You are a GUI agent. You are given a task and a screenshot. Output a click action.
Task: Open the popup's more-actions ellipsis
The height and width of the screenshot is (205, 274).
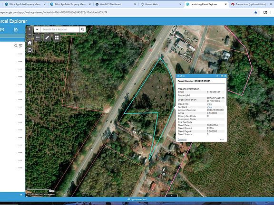(222, 140)
